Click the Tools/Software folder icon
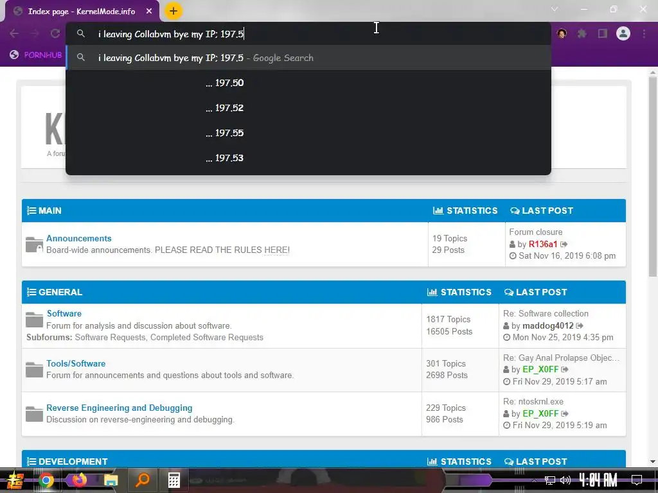This screenshot has width=658, height=493. 34,369
